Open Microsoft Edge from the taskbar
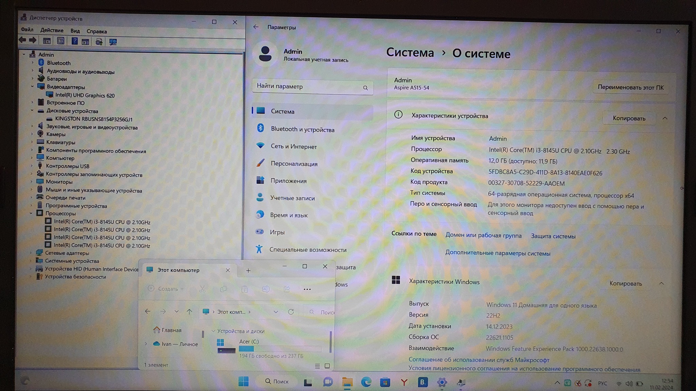Viewport: 696px width, 391px height. pos(366,382)
